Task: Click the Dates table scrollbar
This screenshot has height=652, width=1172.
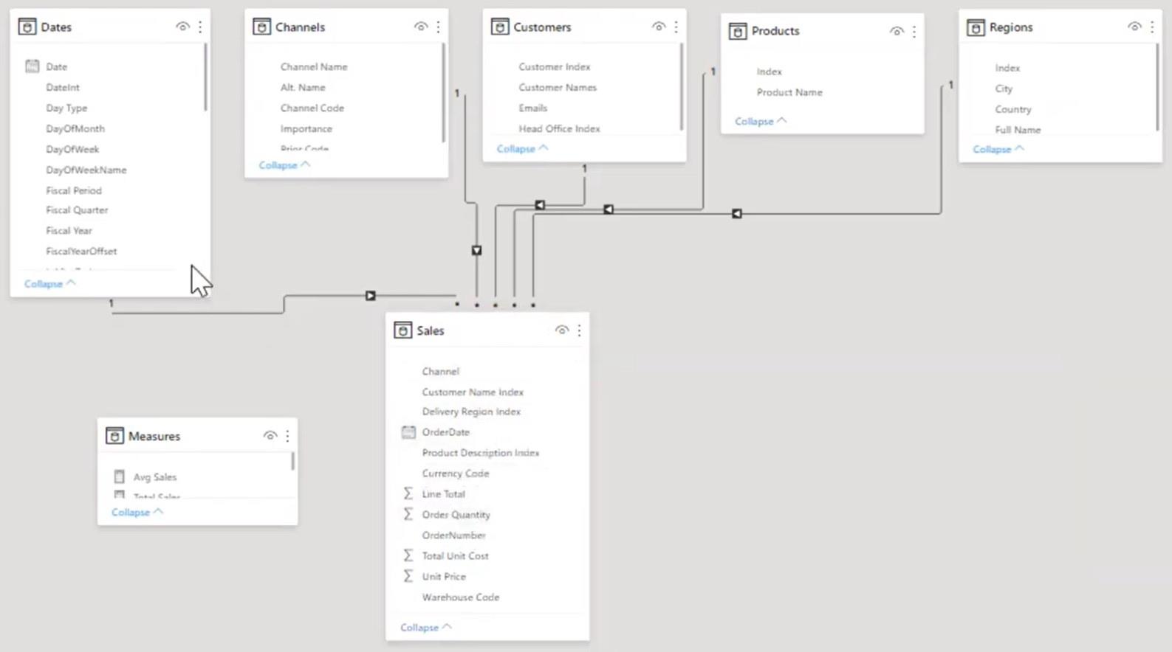Action: click(x=205, y=77)
